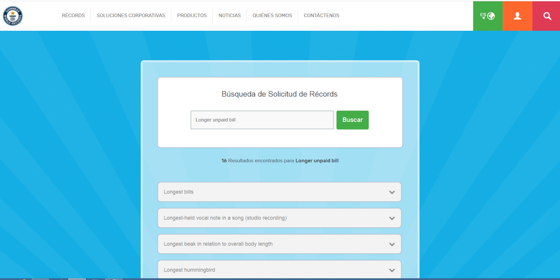
Task: Expand the Longest beak result chevron
Action: tap(392, 245)
